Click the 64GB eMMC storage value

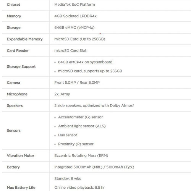[74, 28]
